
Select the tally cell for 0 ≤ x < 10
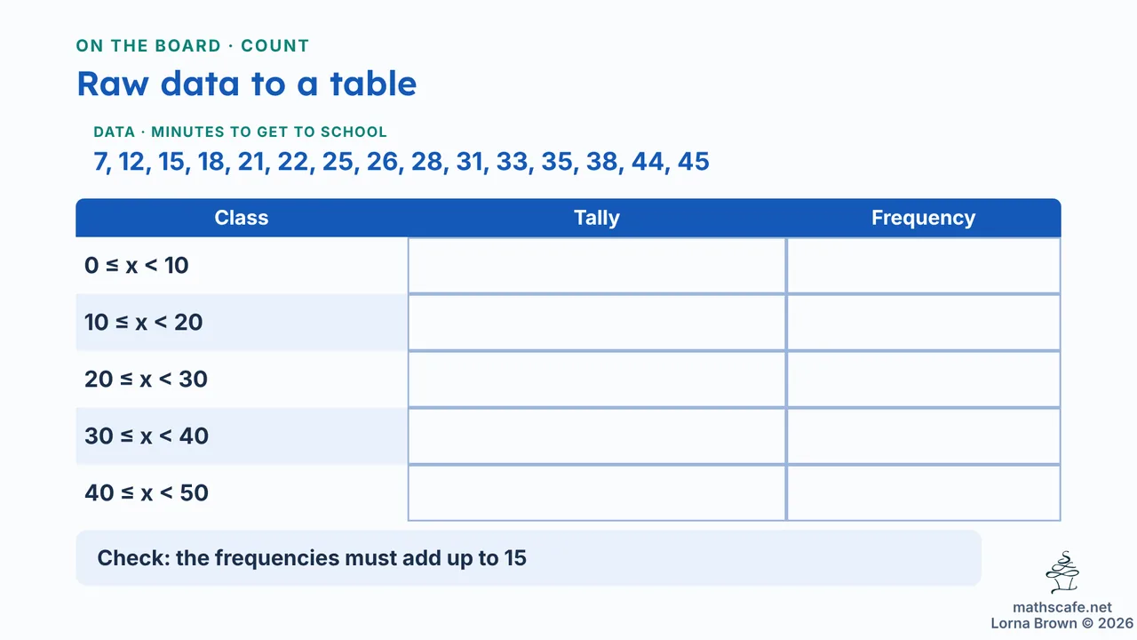coord(597,266)
